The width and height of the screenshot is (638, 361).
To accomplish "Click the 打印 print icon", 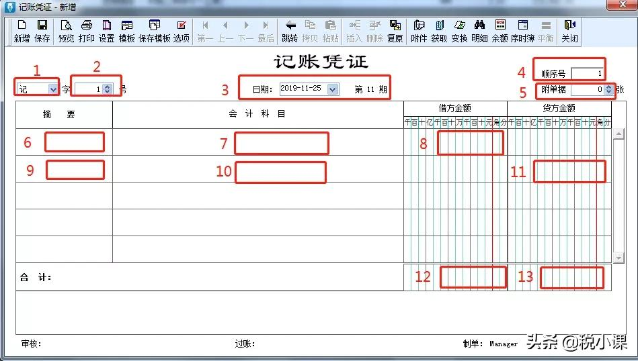I will click(86, 32).
